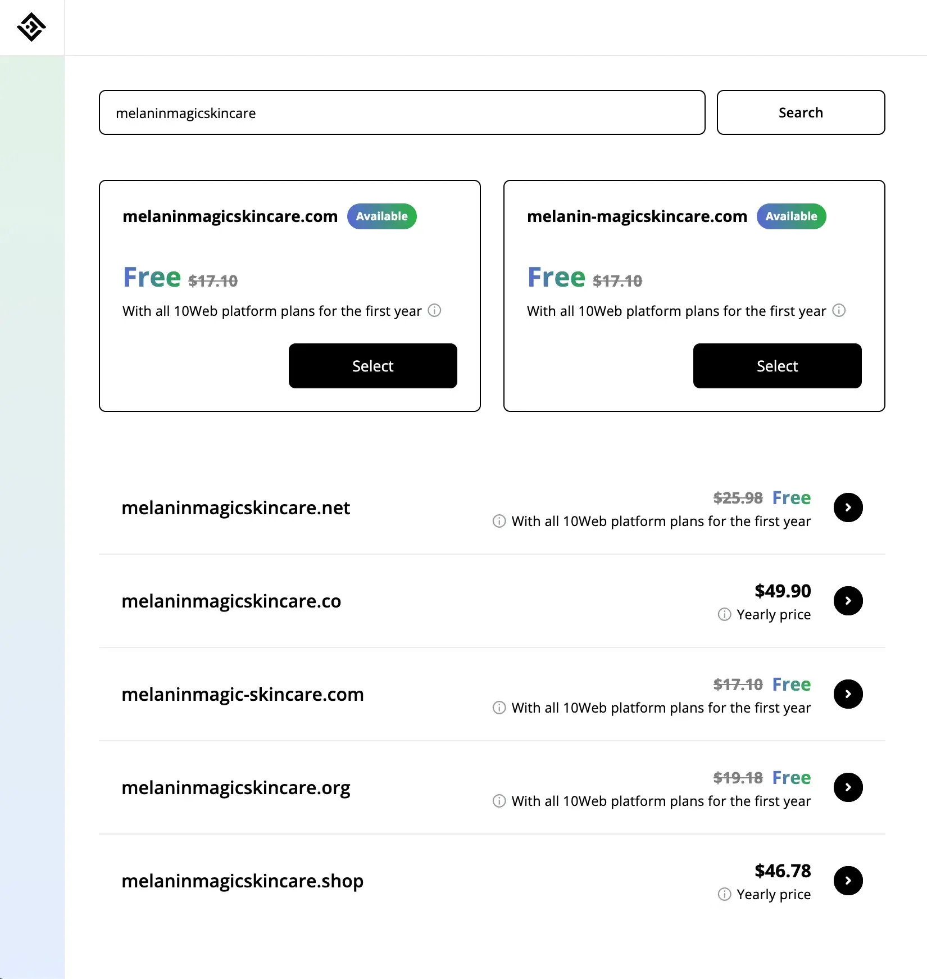Focus the domain search input field
This screenshot has height=979, width=927.
[402, 112]
